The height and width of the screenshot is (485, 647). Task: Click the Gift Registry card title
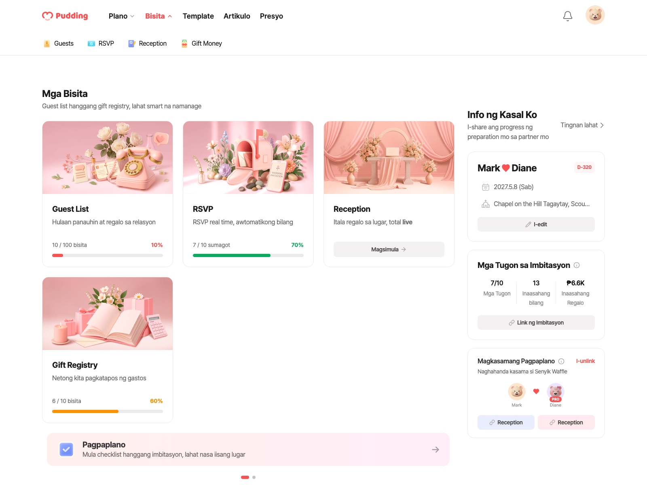(75, 365)
